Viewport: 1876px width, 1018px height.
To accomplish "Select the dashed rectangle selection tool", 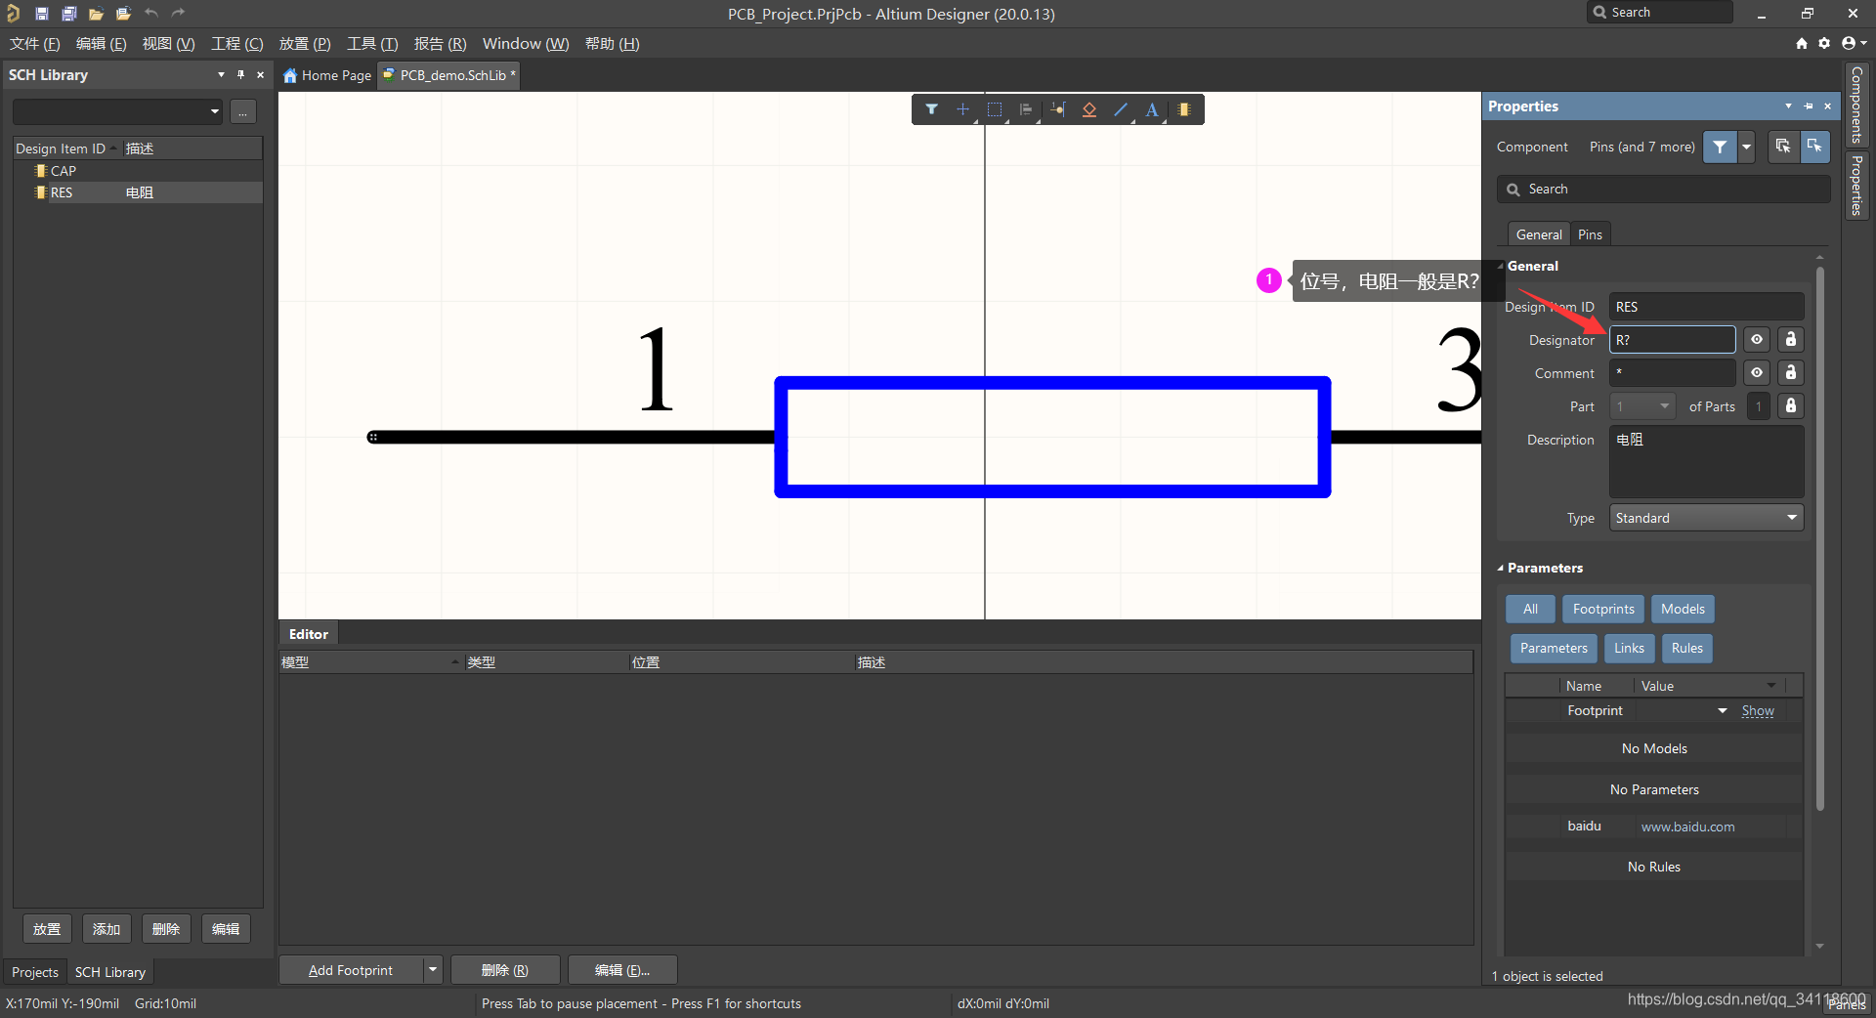I will pos(995,109).
